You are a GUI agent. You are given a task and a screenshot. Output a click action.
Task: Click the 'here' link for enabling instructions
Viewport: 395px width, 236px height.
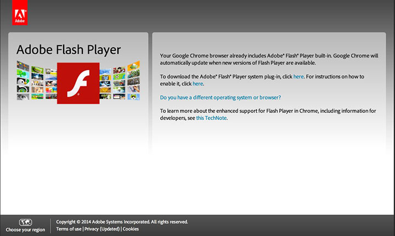tap(198, 83)
